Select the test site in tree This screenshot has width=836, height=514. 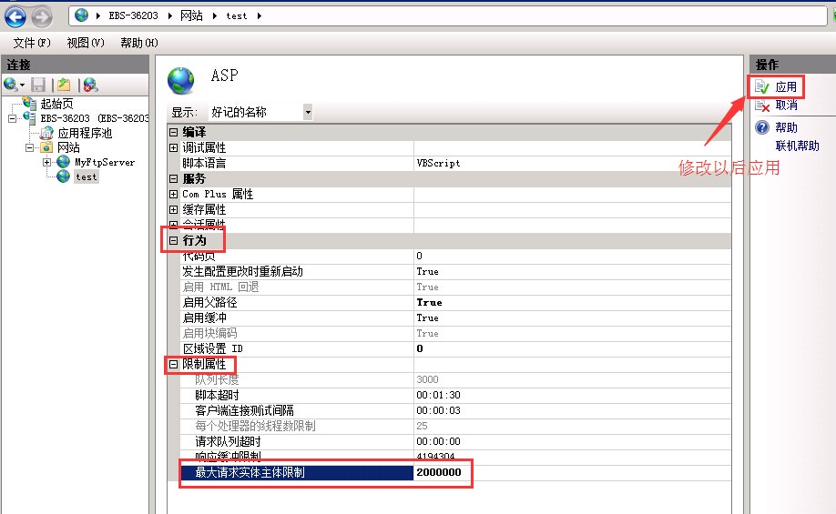click(87, 176)
